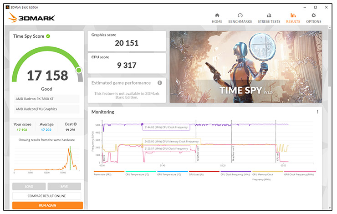Open the Benchmarks tab
Image resolution: width=337 pixels, height=214 pixels.
coord(240,18)
